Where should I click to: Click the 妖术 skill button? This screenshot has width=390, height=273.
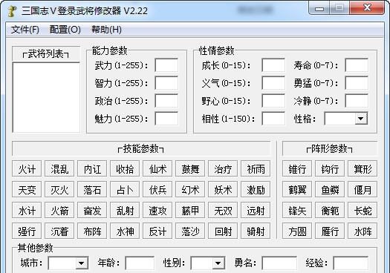click(223, 189)
